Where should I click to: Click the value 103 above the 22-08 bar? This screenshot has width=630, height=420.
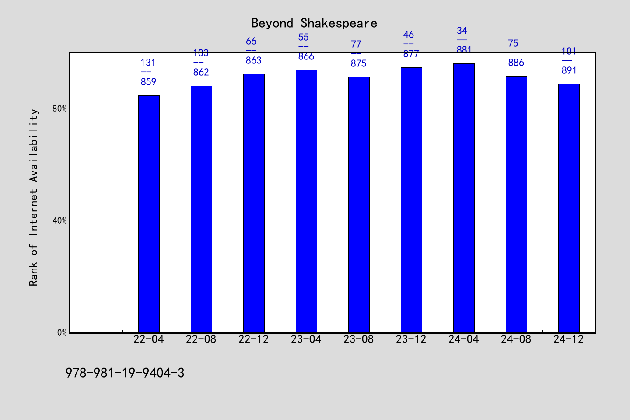click(x=201, y=53)
